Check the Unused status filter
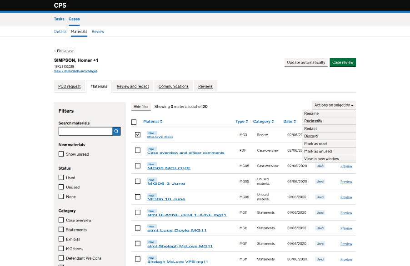Viewport: 410px width, 266px height. [x=61, y=187]
